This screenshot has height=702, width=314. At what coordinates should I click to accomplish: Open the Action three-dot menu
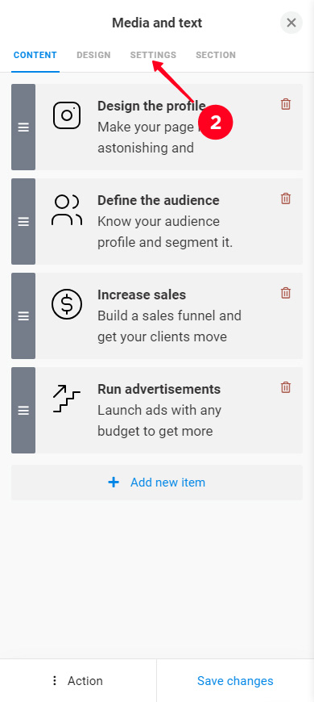[x=78, y=681]
